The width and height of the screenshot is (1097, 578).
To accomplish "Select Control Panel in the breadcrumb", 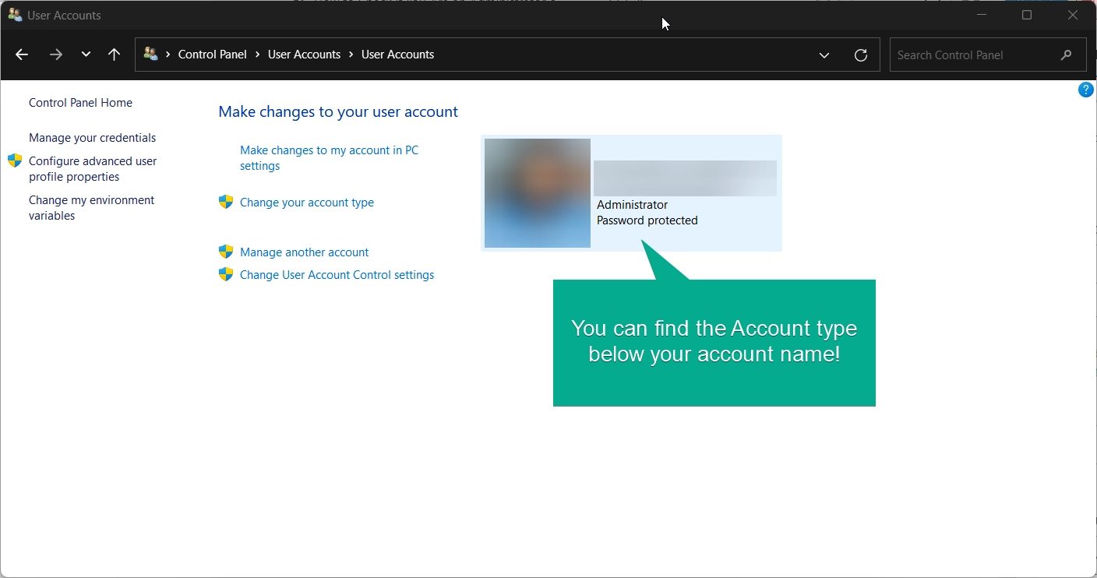I will pos(213,55).
